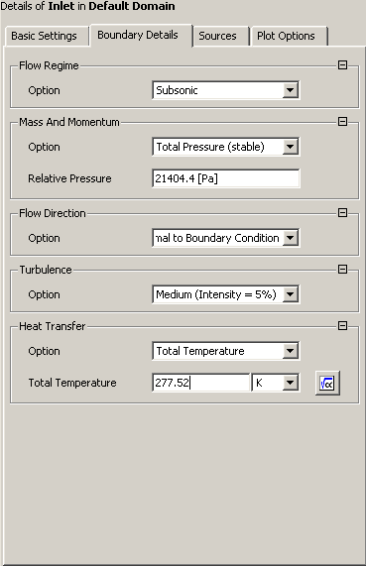Click the Flow Direction group title
The height and width of the screenshot is (566, 366).
[x=53, y=213]
